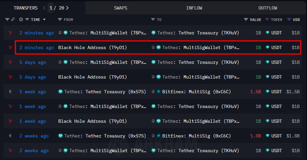Screen dimensions: 307x160
Task: Open Tether Treasury (TKHuV) in first row
Action: click(198, 33)
